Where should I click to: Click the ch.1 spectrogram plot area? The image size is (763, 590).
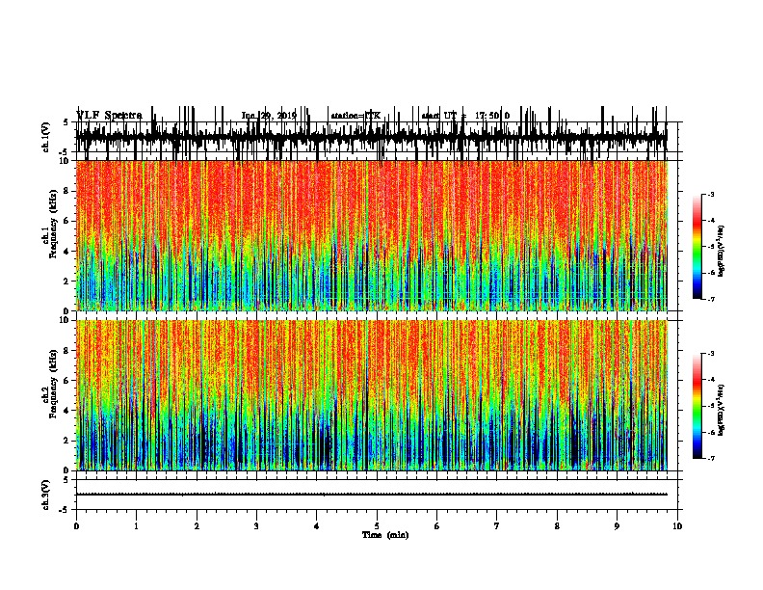pos(372,235)
